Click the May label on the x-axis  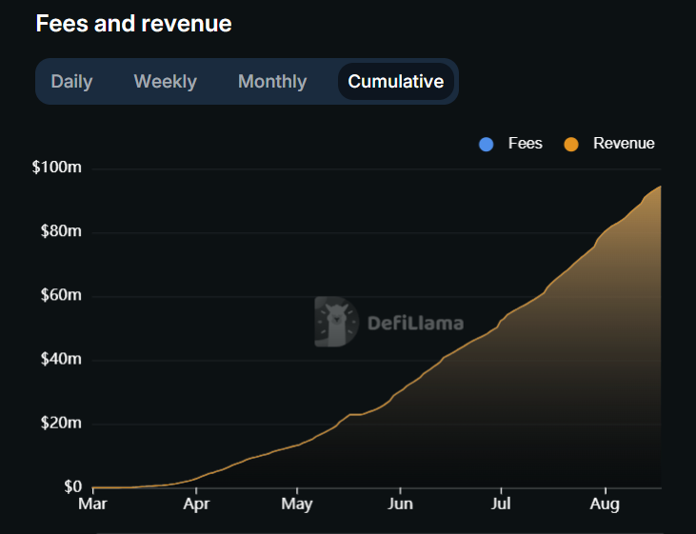point(298,504)
